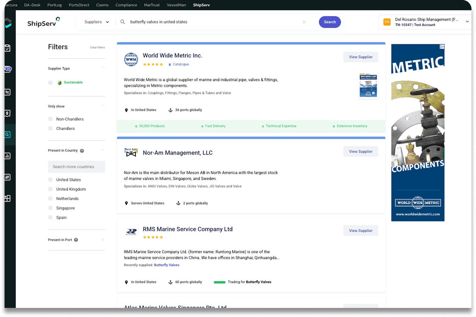The image size is (476, 317).
Task: Open the Suppliers search type dropdown
Action: click(97, 22)
